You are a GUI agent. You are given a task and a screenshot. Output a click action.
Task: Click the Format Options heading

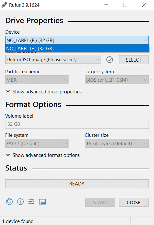[33, 104]
